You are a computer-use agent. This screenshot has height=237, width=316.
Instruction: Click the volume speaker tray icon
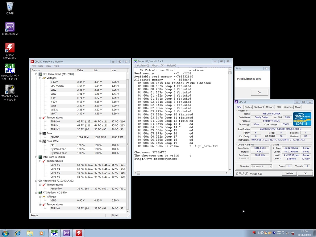point(288,233)
